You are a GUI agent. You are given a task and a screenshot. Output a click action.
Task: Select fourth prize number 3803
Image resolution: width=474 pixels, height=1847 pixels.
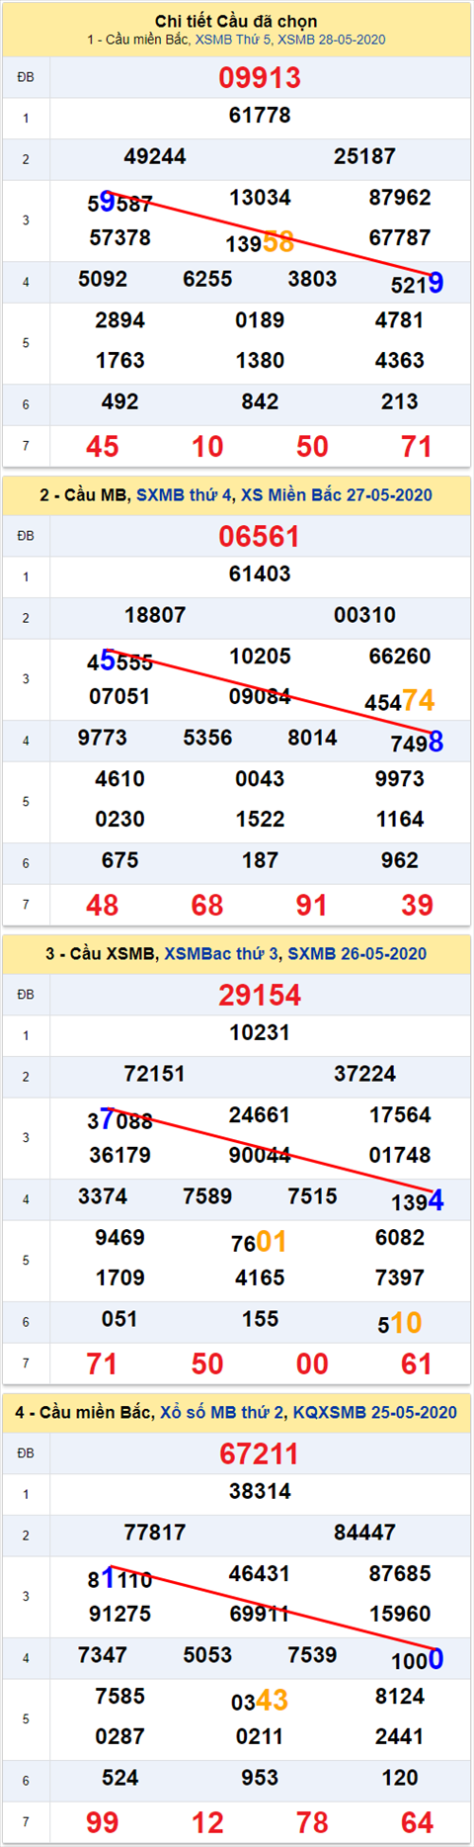(312, 279)
